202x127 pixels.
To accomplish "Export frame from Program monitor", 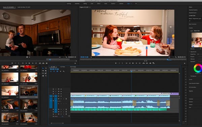I will (x=150, y=63).
